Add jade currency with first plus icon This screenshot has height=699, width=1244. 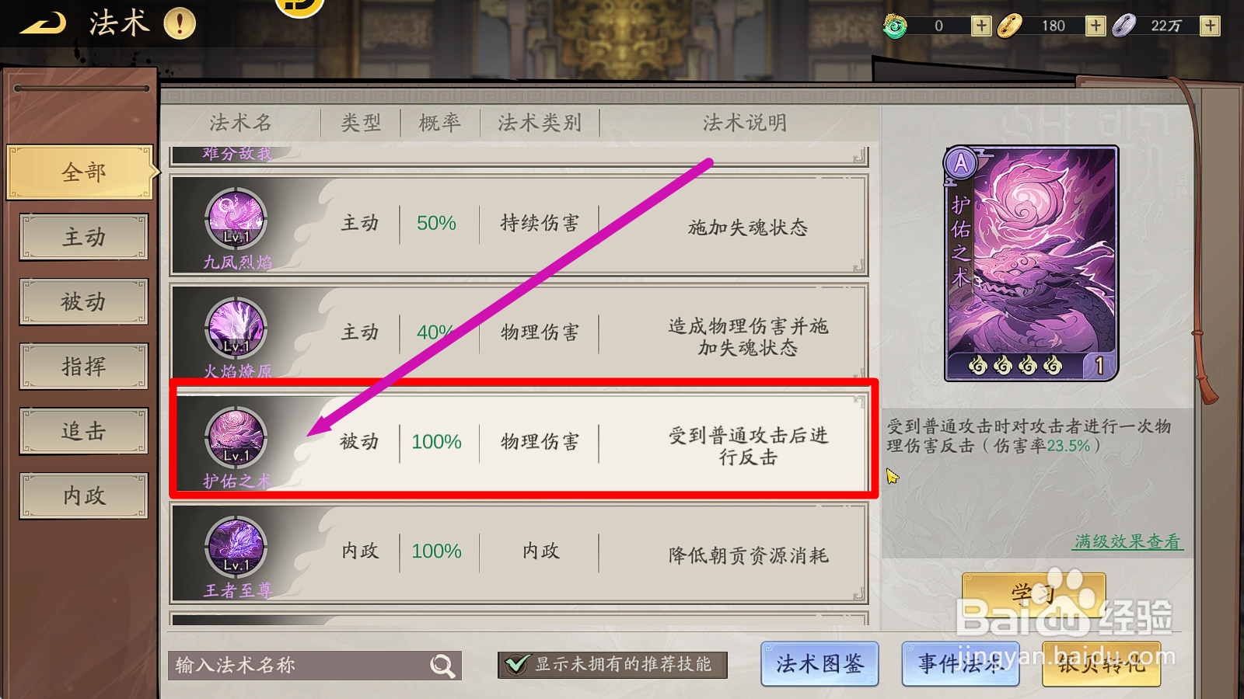pyautogui.click(x=981, y=26)
